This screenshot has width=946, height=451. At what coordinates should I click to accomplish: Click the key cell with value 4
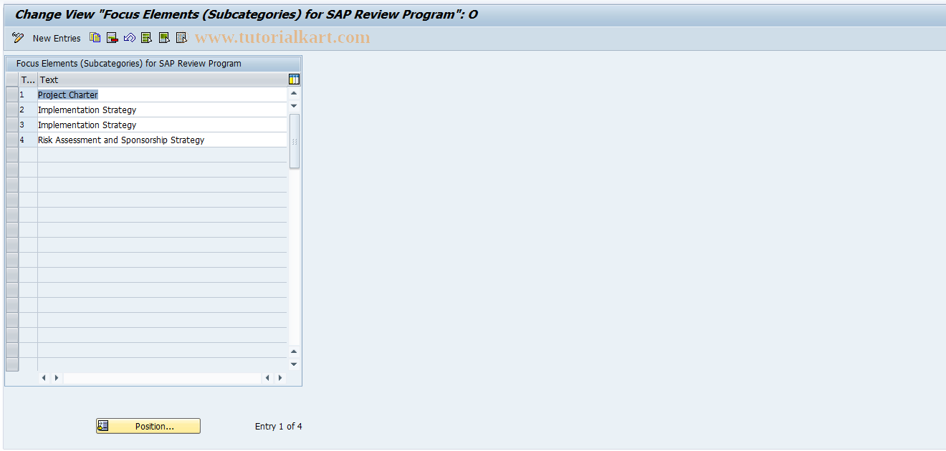point(28,140)
